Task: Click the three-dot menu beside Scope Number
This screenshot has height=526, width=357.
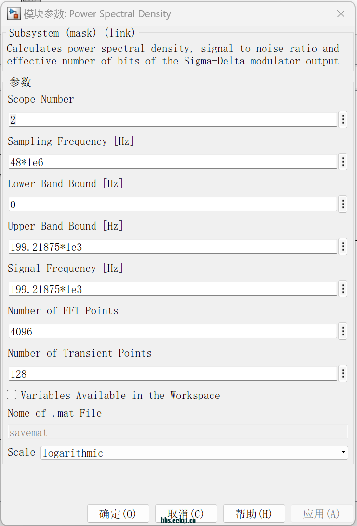Action: tap(343, 120)
